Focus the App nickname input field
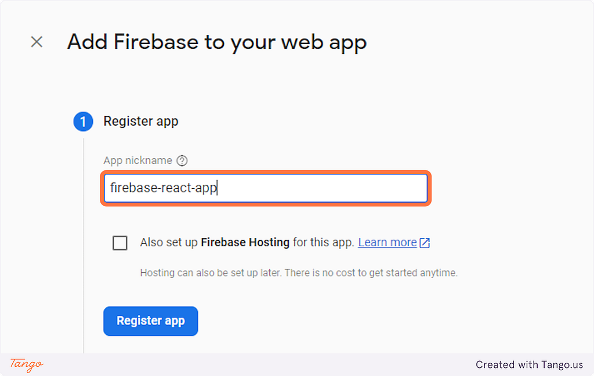Screen dimensions: 594x376 (266, 188)
